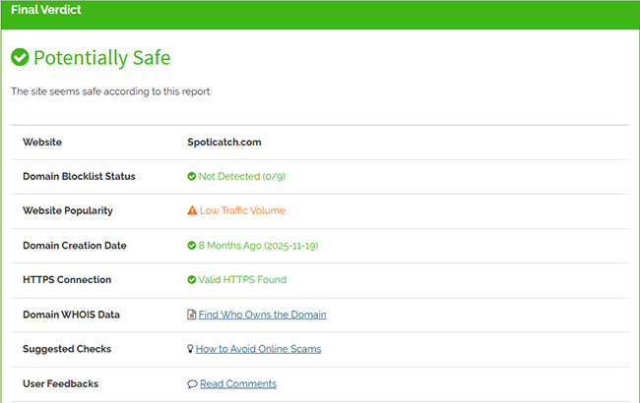Image resolution: width=640 pixels, height=403 pixels.
Task: Click the Website Popularity label
Action: [x=68, y=210]
